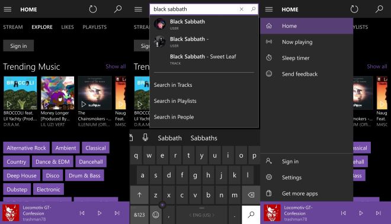391x224 pixels.
Task: Click refresh icon in right screen header
Action: 354,9
